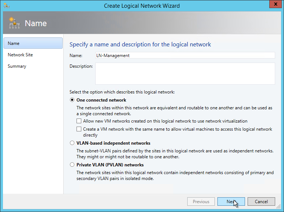Click the Specify a name and description heading
The height and width of the screenshot is (212, 284).
(x=140, y=45)
